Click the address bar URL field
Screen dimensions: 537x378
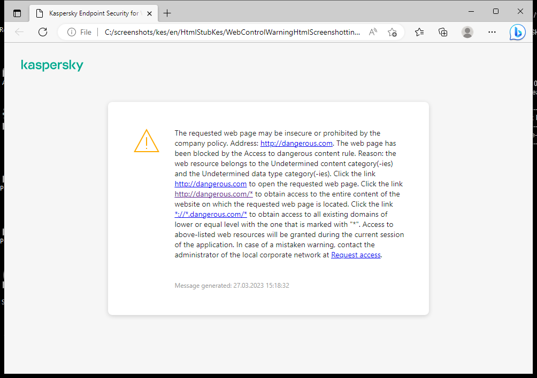232,32
